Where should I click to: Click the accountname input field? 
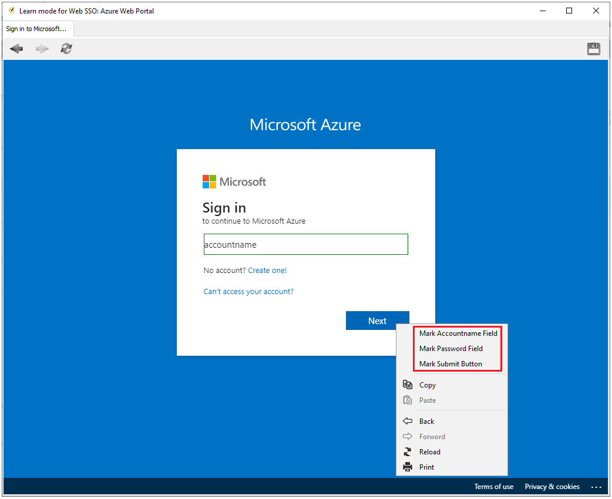[305, 245]
